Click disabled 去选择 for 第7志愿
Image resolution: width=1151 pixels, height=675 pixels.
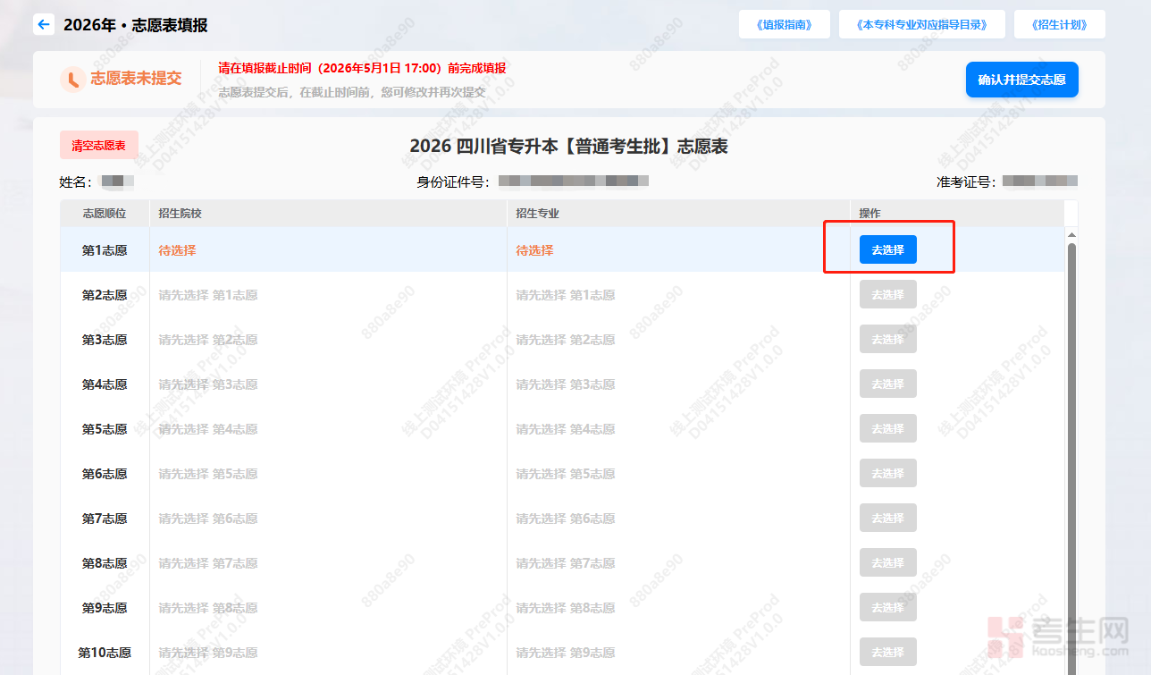(x=887, y=519)
